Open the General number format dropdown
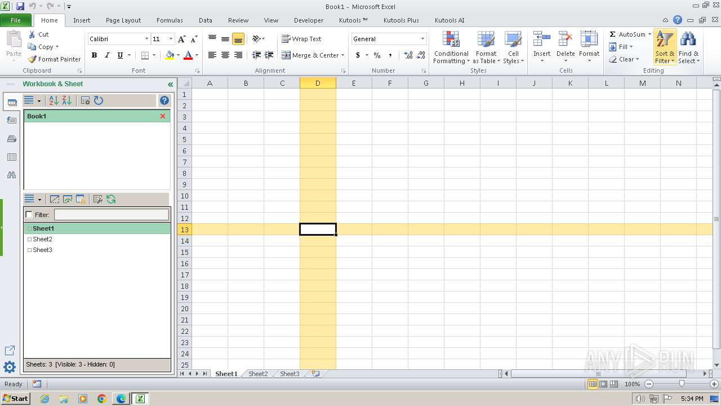 (422, 39)
